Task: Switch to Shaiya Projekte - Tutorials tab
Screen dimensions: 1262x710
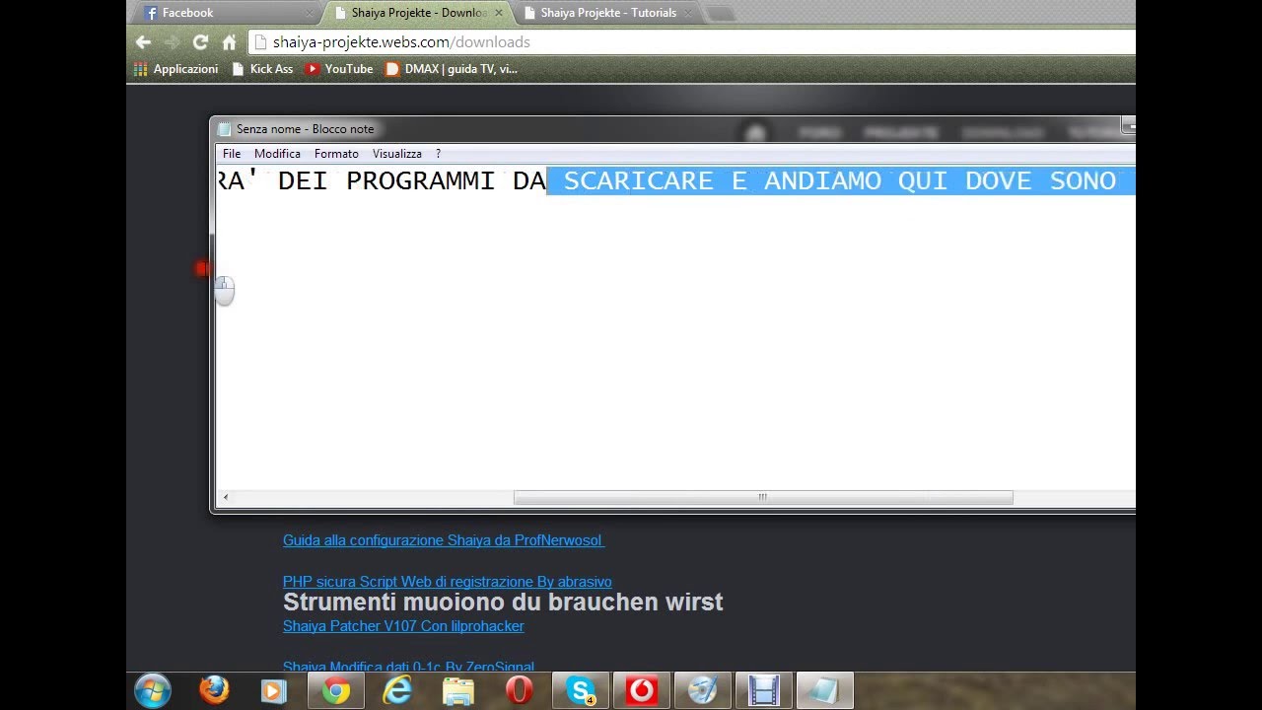Action: 608,13
